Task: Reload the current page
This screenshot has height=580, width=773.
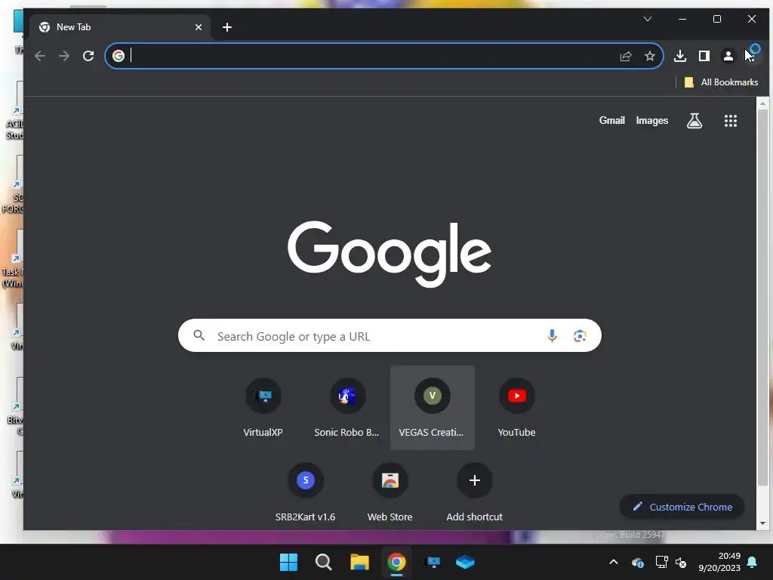Action: tap(88, 56)
